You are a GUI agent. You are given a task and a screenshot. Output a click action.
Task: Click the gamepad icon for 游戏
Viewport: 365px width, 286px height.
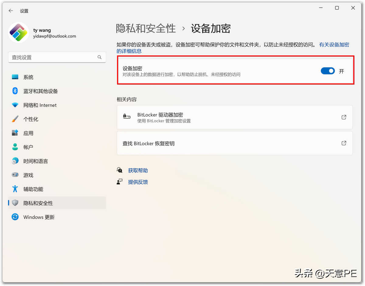(15, 175)
